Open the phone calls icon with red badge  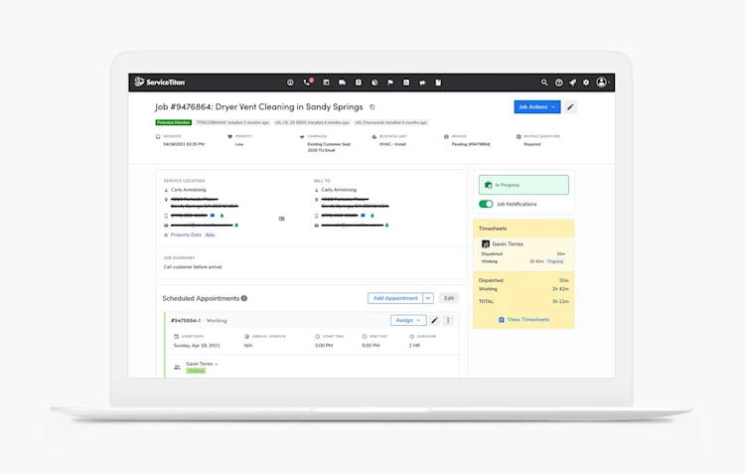[x=307, y=82]
